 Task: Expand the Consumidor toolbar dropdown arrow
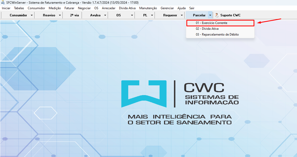click(x=32, y=15)
